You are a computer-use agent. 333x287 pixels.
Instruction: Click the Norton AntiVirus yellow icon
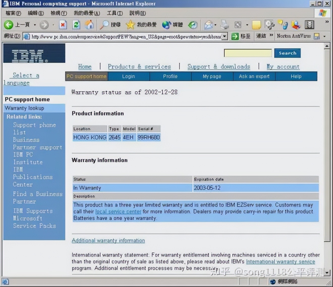tap(317, 36)
